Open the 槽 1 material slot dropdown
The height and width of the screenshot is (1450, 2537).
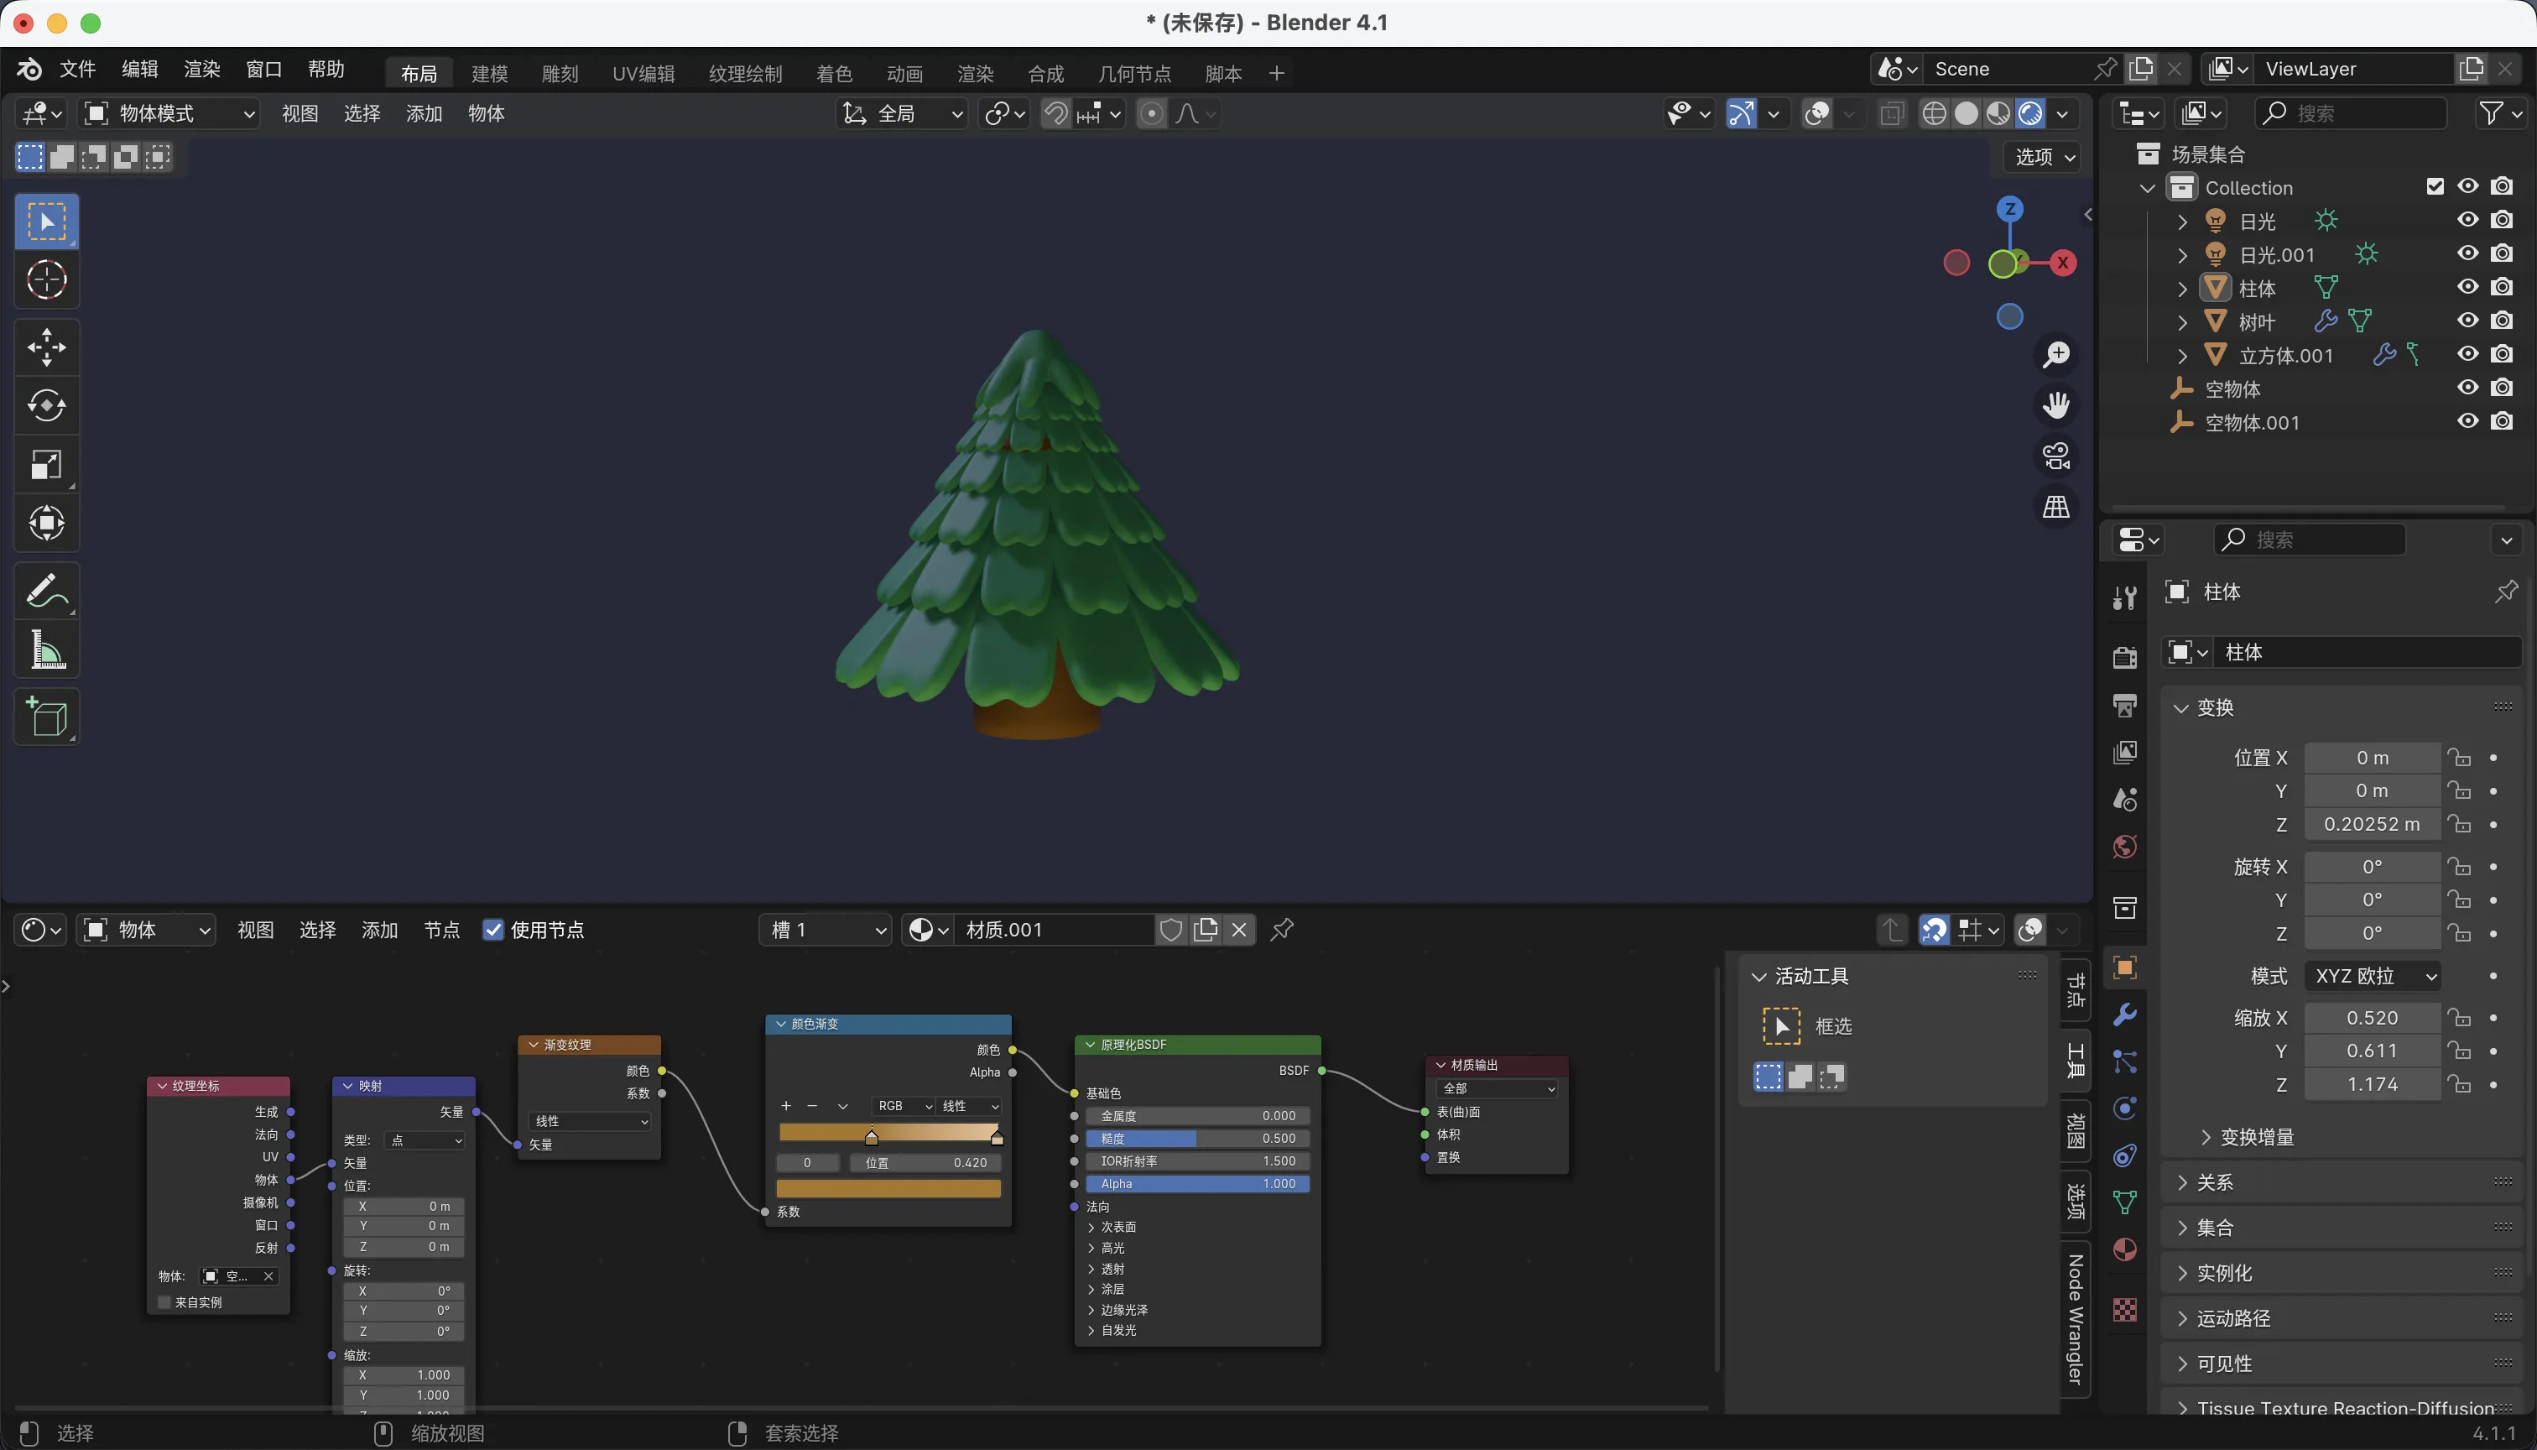(x=826, y=929)
